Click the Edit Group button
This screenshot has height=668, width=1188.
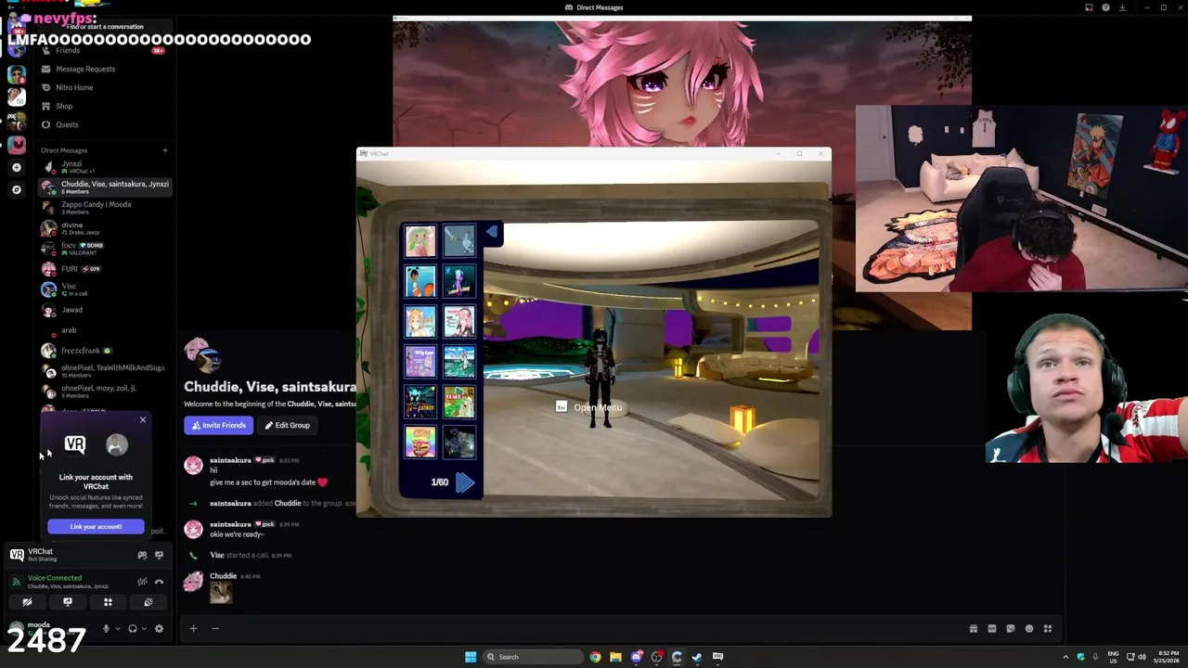(x=287, y=425)
